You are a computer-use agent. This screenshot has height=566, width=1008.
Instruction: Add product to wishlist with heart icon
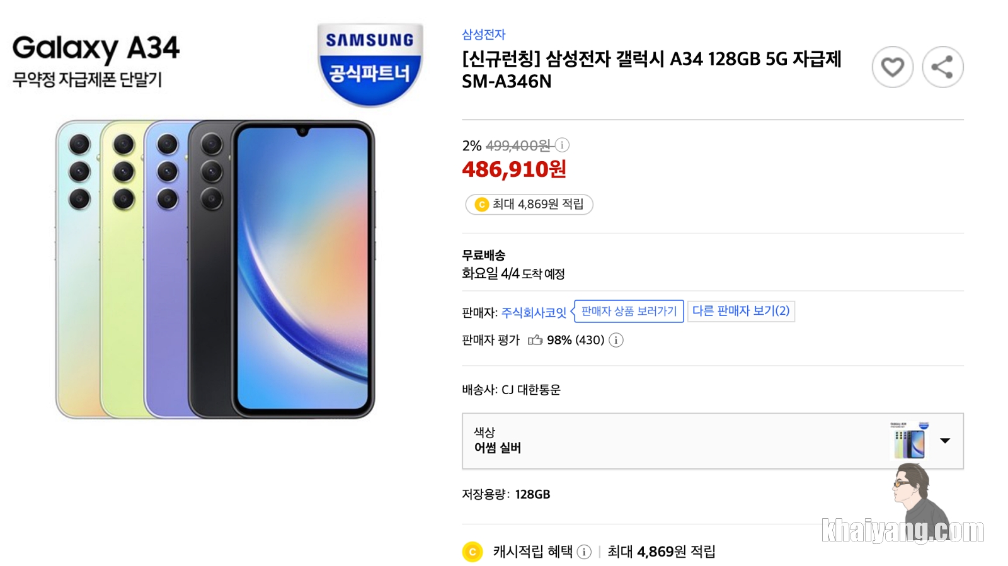pos(892,67)
